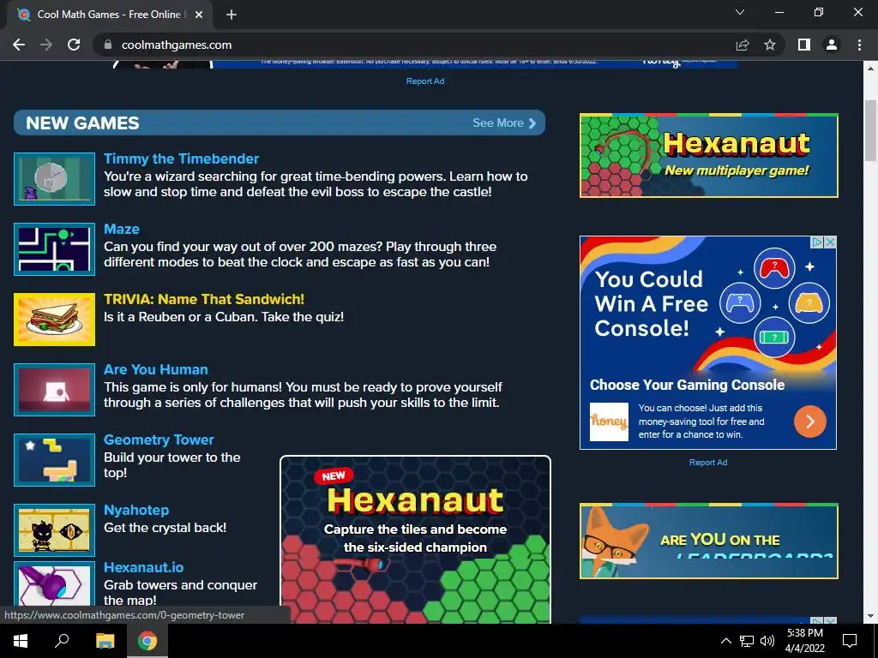Image resolution: width=878 pixels, height=658 pixels.
Task: Open the taskbar clock and calendar
Action: [x=804, y=641]
